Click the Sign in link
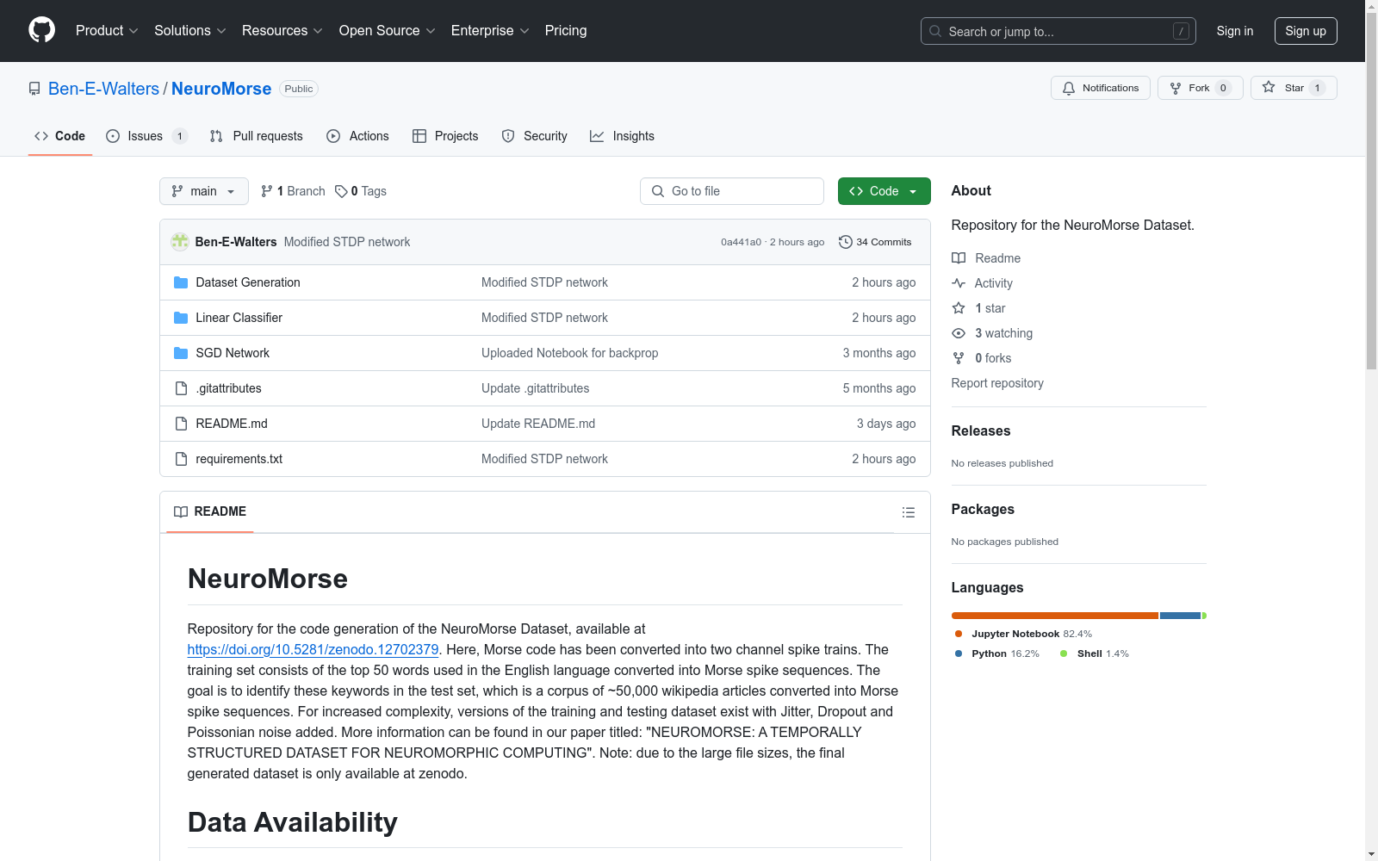The image size is (1378, 861). tap(1235, 31)
